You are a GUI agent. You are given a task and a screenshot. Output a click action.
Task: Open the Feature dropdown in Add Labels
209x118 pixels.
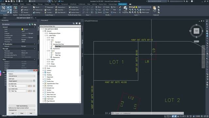point(22,76)
